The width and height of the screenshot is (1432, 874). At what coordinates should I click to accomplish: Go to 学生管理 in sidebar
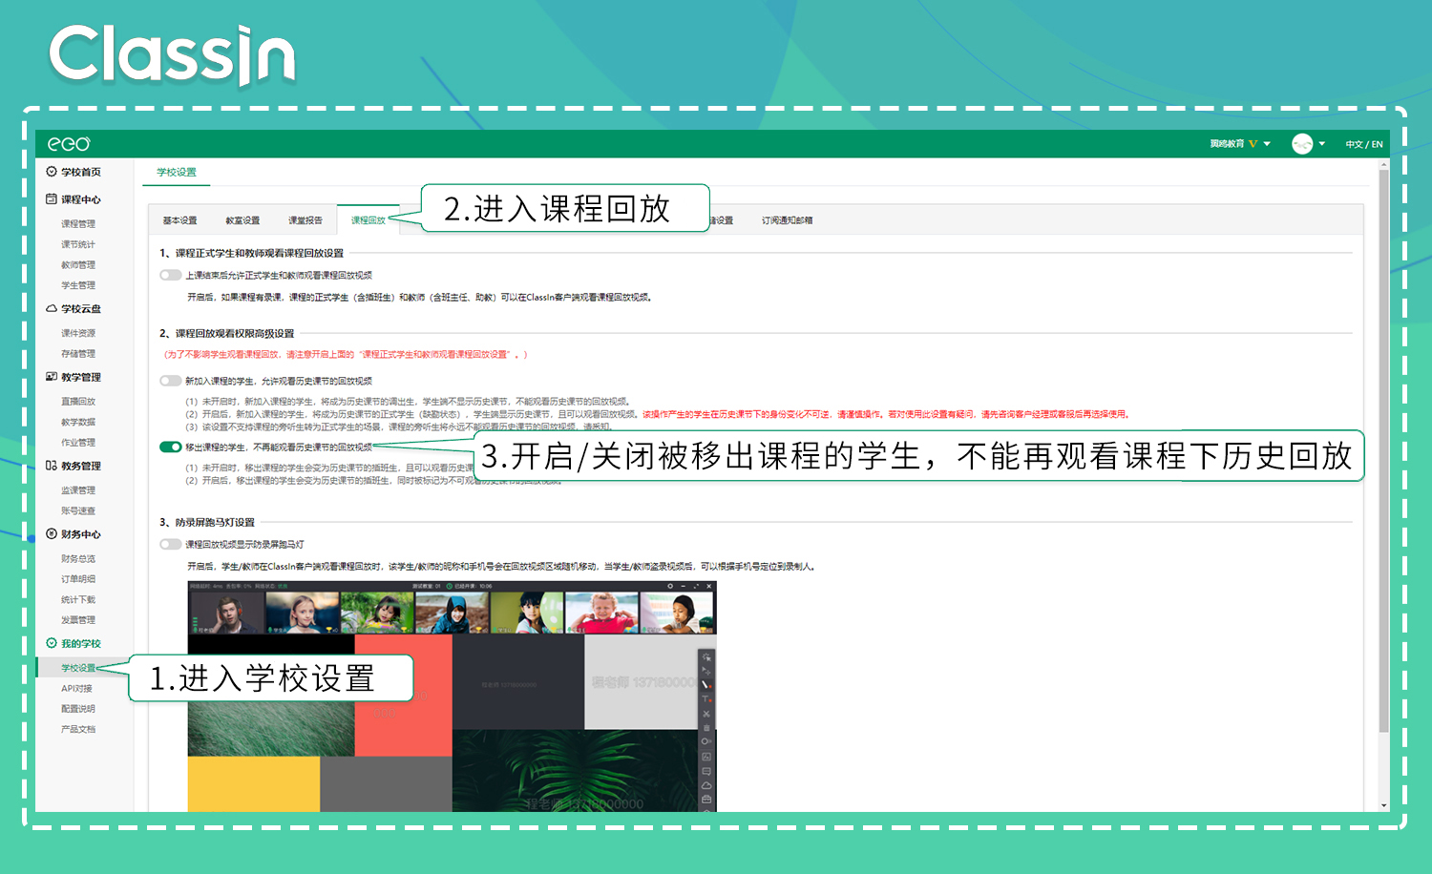pos(78,285)
